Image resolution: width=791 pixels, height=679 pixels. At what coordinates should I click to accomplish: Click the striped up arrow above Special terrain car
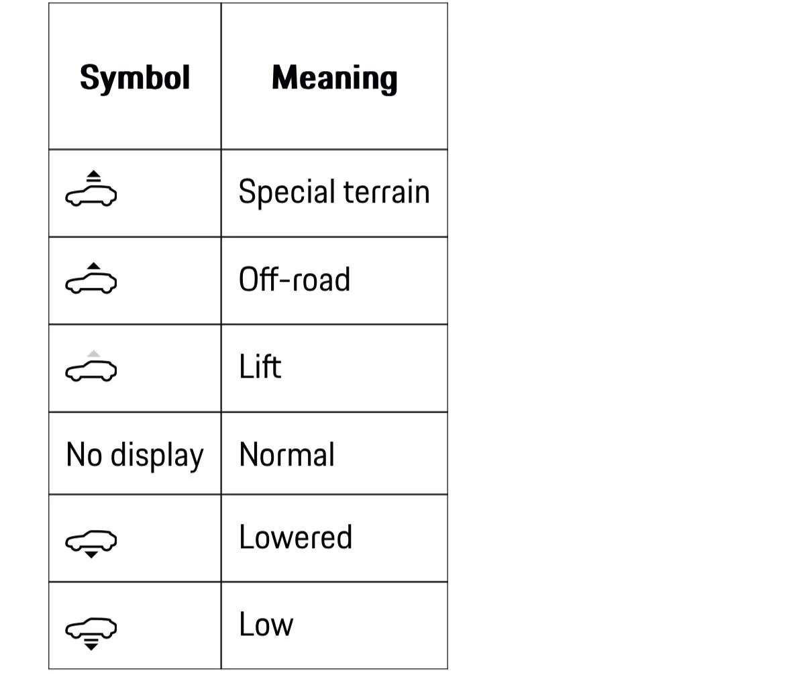tap(94, 176)
